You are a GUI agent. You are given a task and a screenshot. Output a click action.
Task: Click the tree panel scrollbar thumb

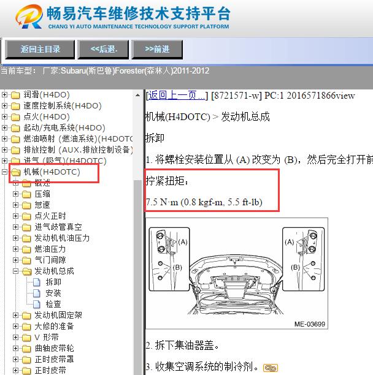tap(137, 278)
